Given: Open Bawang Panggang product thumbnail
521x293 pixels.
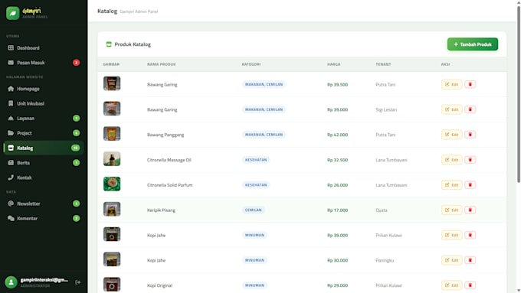Looking at the screenshot, I should [x=112, y=134].
